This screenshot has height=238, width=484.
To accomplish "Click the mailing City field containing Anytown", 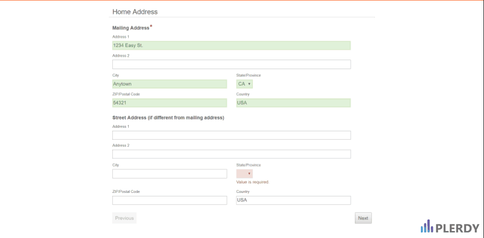I will [169, 84].
